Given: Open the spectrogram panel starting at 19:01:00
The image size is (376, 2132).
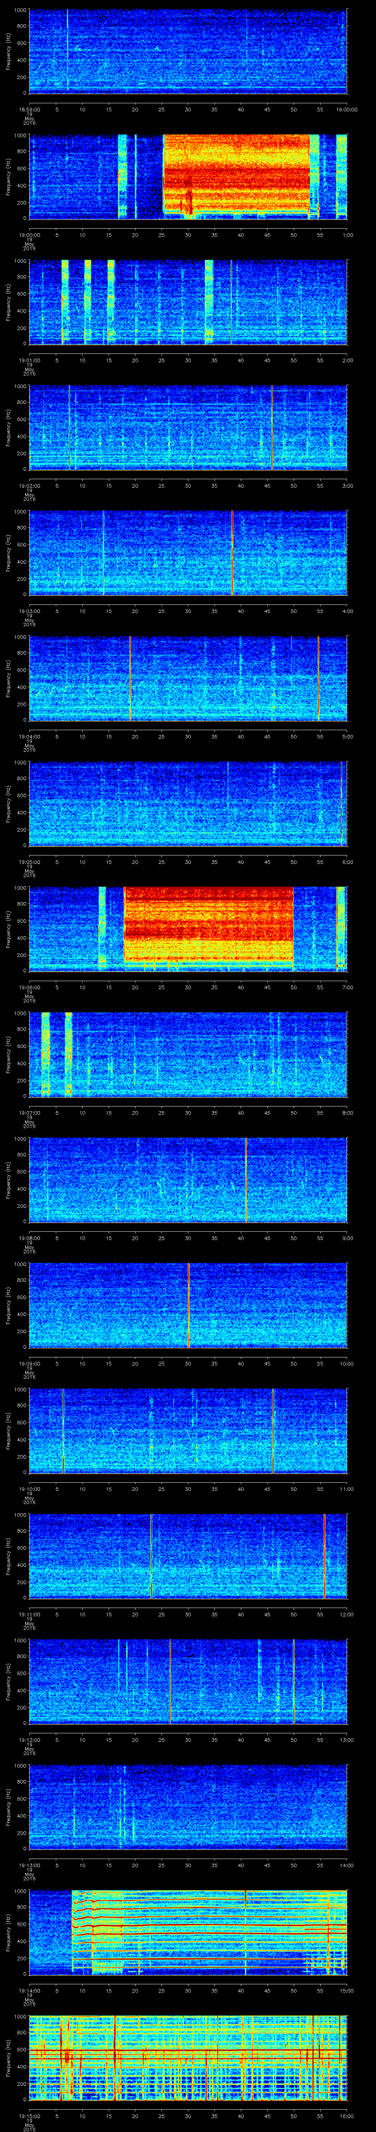Looking at the screenshot, I should pyautogui.click(x=188, y=302).
